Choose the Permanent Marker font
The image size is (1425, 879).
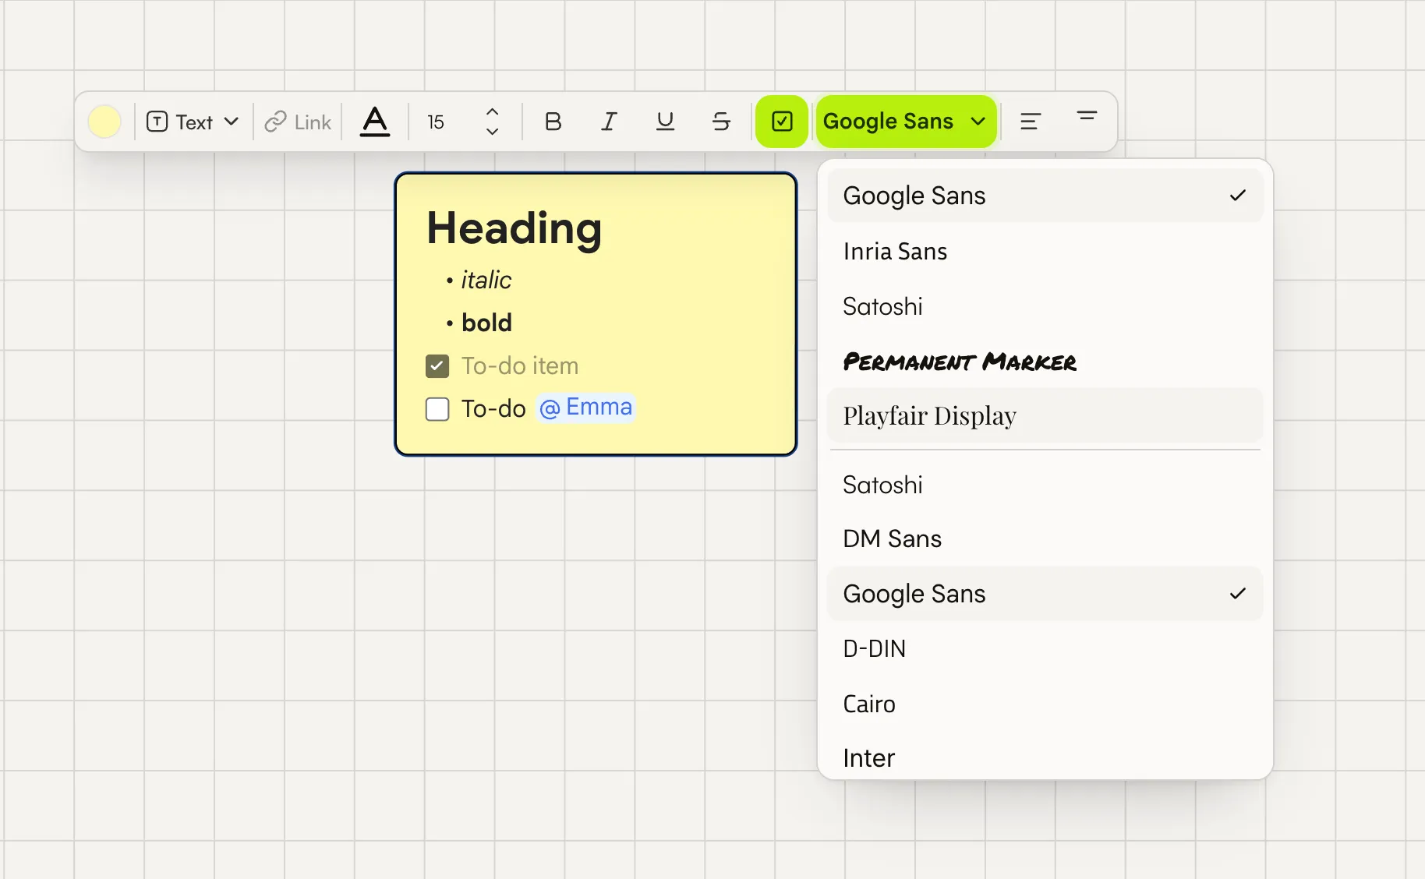[1045, 362]
